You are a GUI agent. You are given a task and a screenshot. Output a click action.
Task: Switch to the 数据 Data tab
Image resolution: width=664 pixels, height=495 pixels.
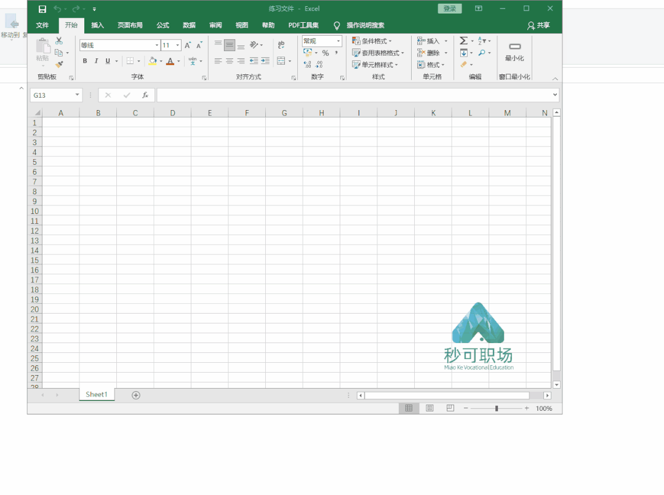click(x=189, y=25)
